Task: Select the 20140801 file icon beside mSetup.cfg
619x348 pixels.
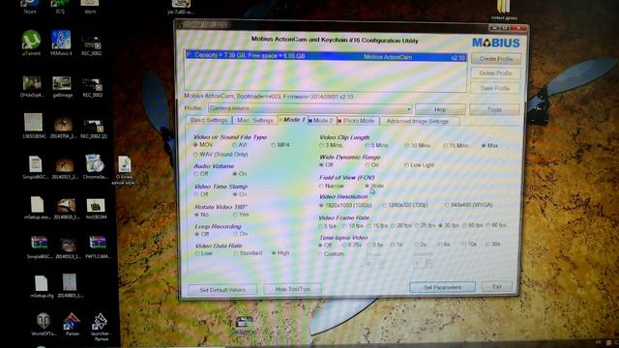Action: (70, 286)
